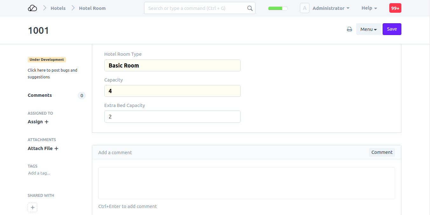The height and width of the screenshot is (215, 430).
Task: Expand the Help dropdown menu
Action: [369, 8]
